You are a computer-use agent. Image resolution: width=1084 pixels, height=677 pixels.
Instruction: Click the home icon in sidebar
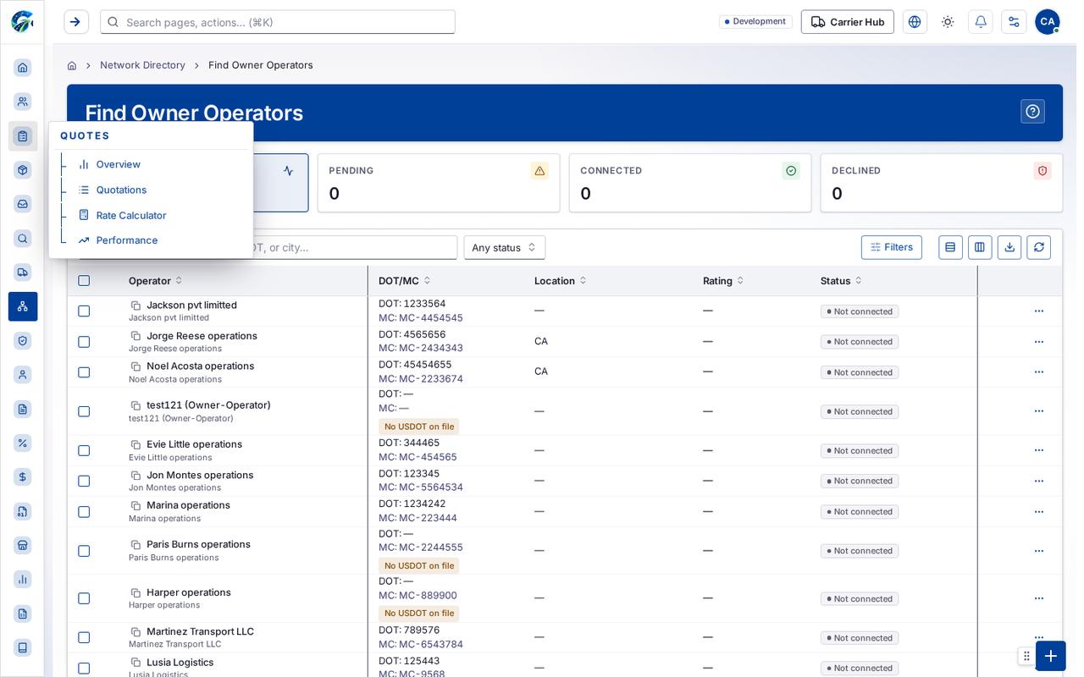(23, 68)
